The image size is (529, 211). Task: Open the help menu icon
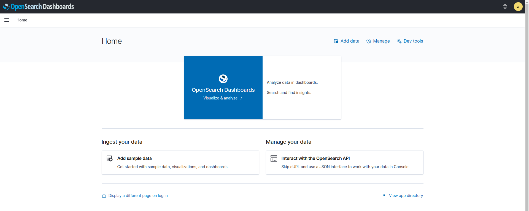pos(505,7)
